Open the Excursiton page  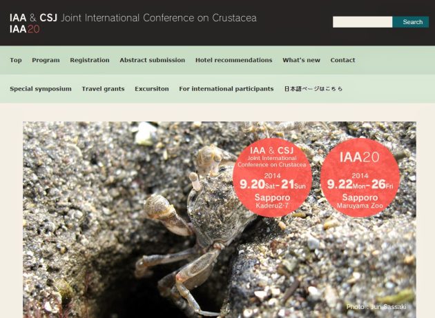[152, 89]
